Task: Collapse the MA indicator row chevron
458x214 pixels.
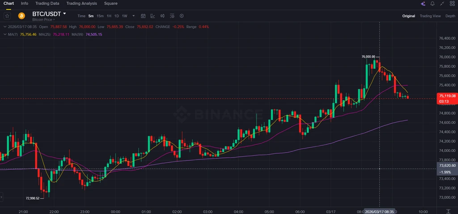Action: click(x=5, y=34)
